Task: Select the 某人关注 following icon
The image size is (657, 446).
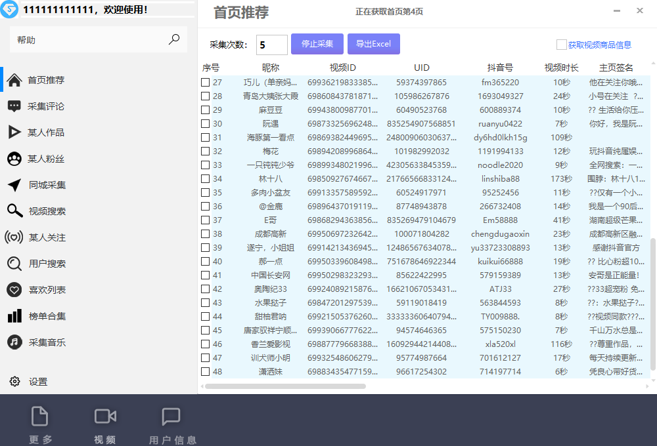Action: (x=14, y=237)
